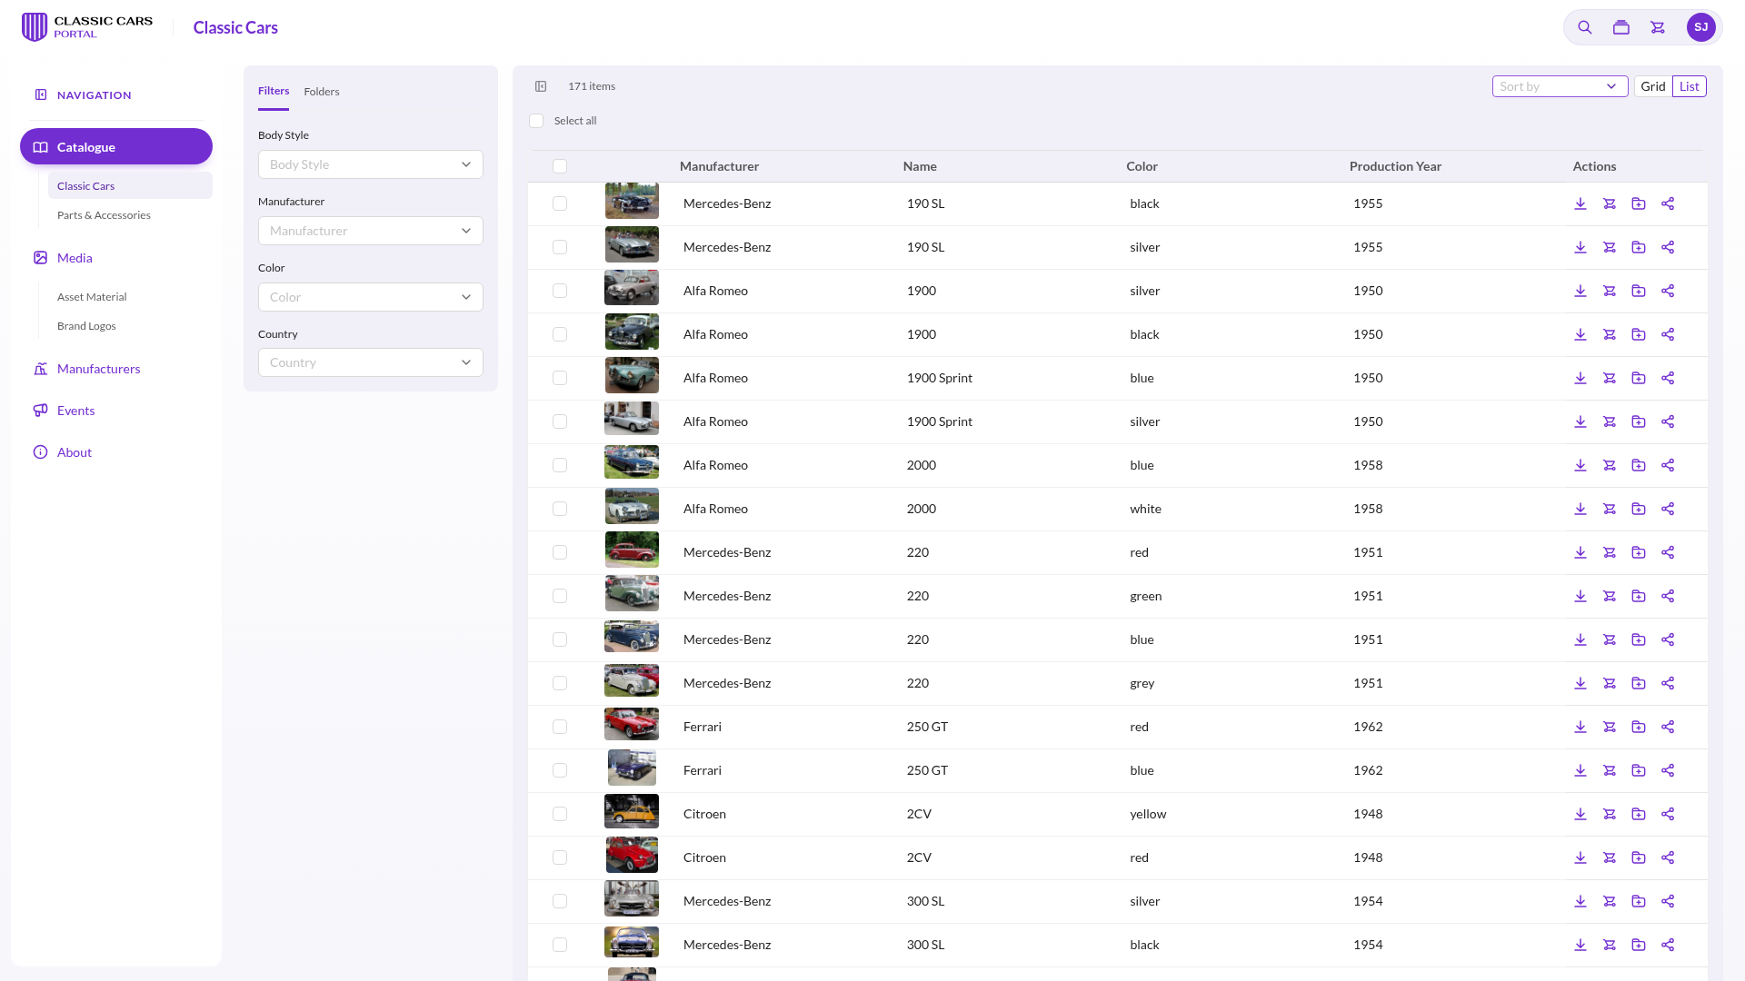
Task: Open the Body Style dropdown
Action: (371, 164)
